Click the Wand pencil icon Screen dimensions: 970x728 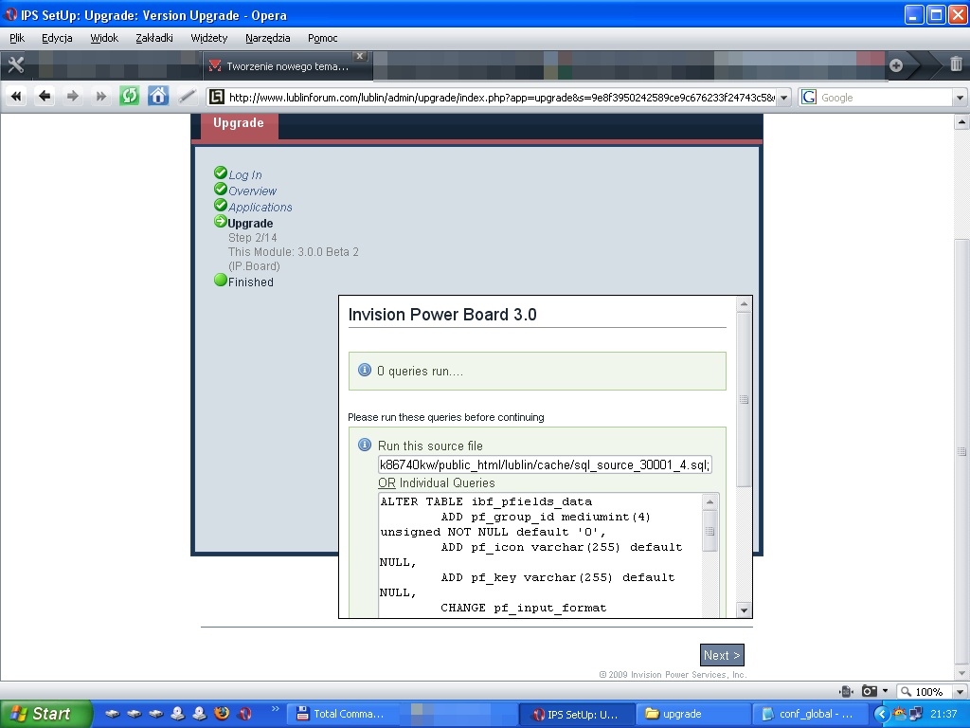pos(187,97)
